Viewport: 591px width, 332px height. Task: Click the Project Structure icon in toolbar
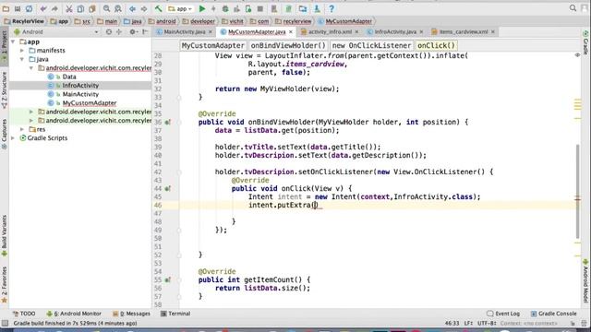(x=303, y=8)
